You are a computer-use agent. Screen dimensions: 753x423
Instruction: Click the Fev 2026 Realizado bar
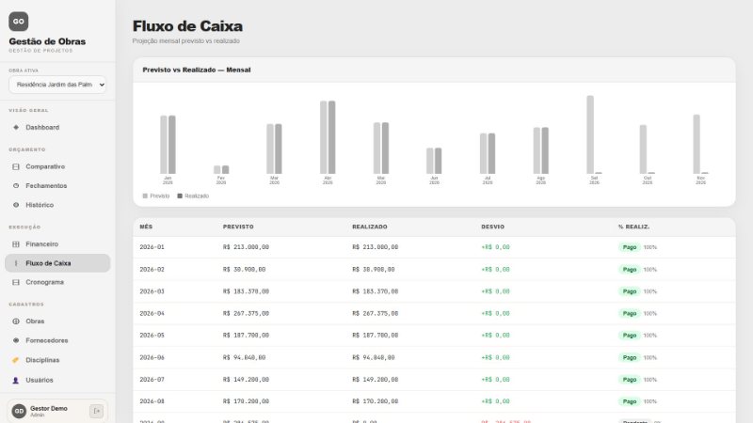tap(225, 170)
